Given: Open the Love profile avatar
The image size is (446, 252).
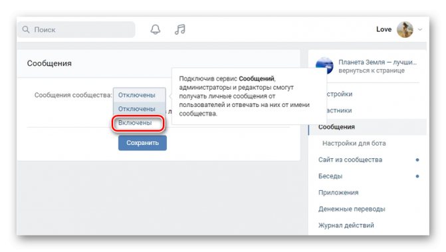Looking at the screenshot, I should pos(405,29).
